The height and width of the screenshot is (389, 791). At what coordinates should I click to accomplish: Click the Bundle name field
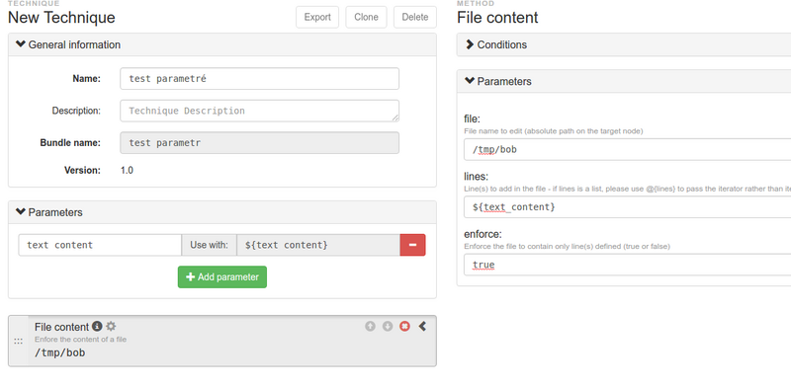click(259, 143)
